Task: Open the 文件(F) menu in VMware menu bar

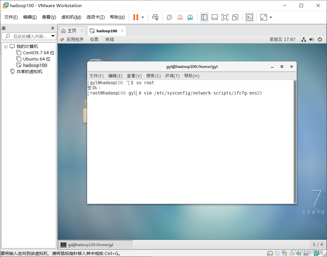Action: pyautogui.click(x=11, y=17)
